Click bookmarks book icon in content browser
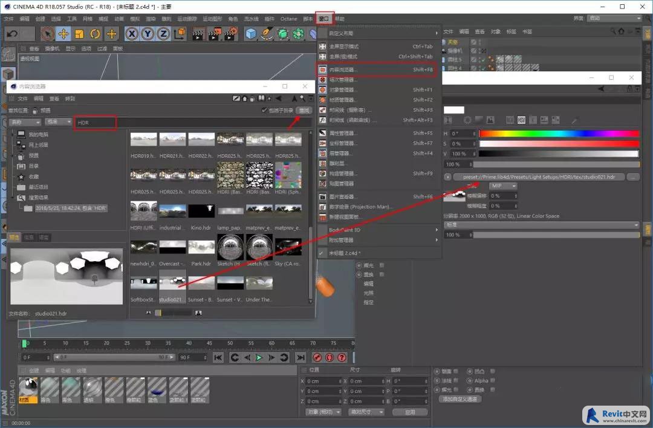653x428 pixels. tap(261, 99)
